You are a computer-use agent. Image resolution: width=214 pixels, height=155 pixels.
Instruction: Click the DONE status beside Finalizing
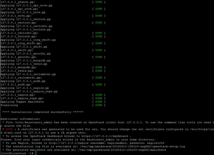click(x=99, y=105)
